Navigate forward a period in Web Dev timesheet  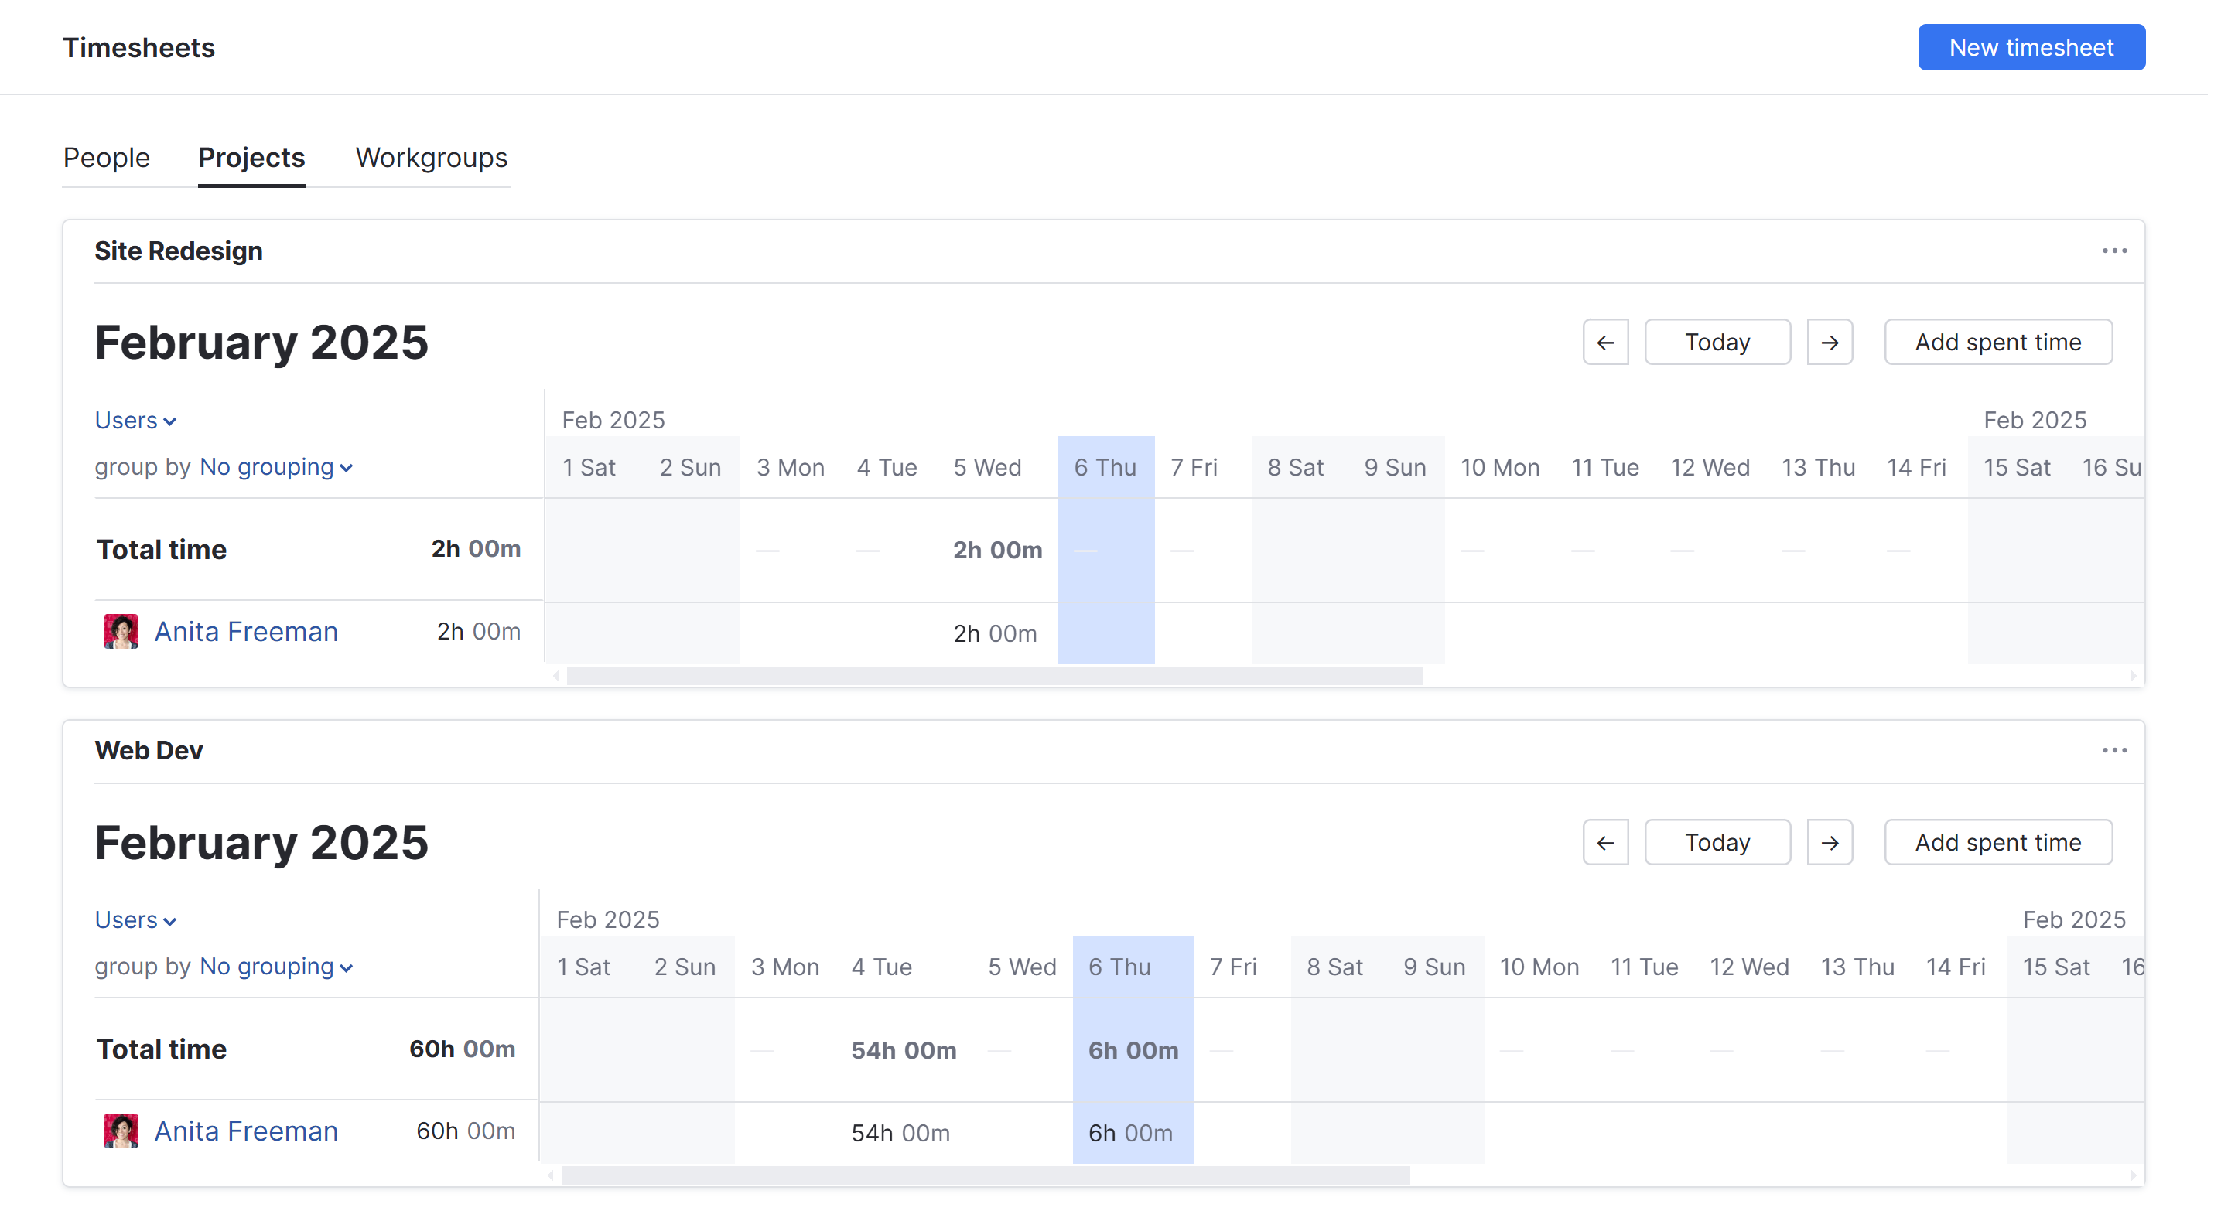coord(1830,842)
